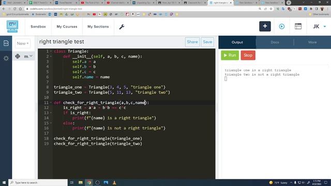Click output text 'triangle one is a right triangle'

coord(258,70)
